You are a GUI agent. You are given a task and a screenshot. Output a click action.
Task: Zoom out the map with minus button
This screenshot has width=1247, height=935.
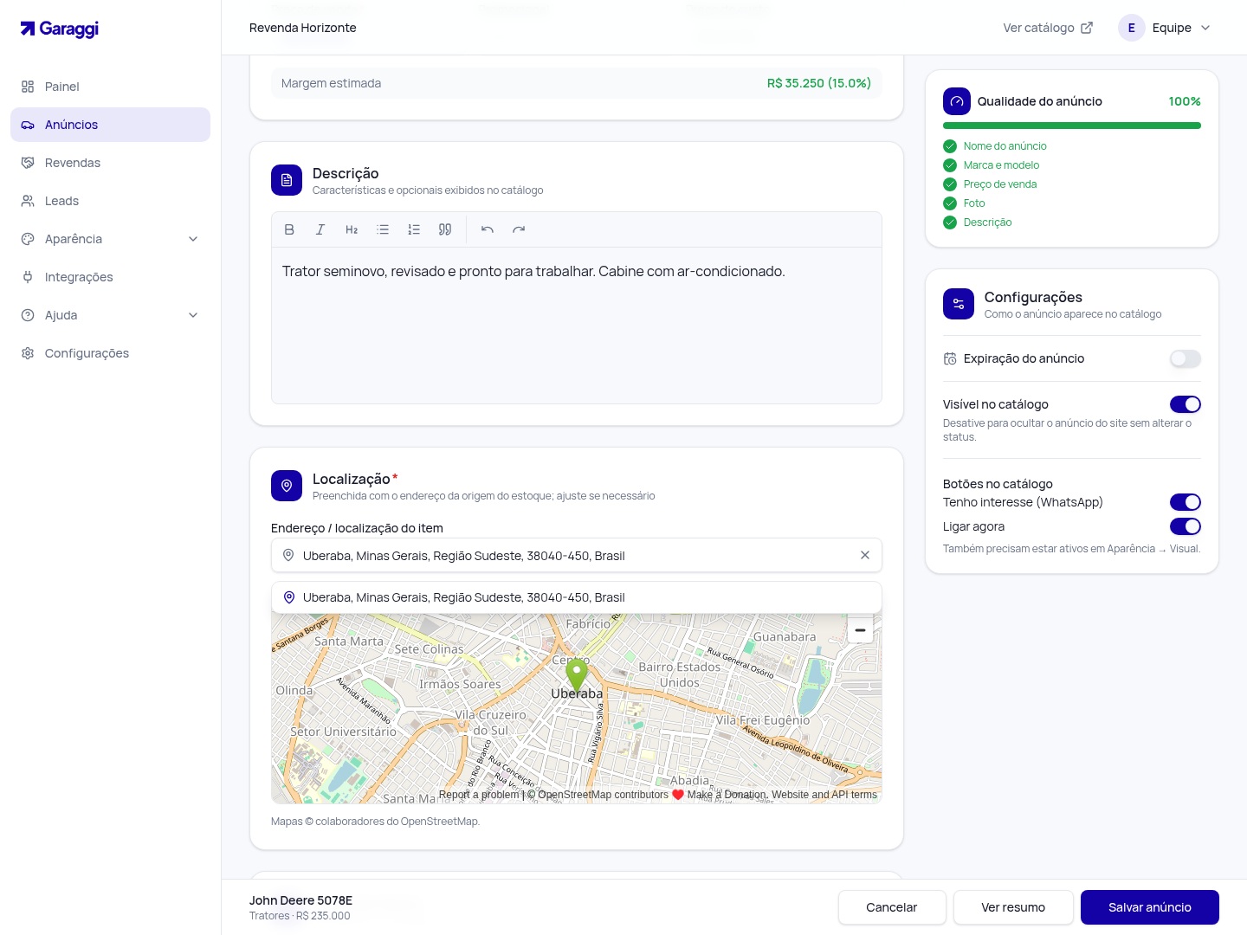860,630
